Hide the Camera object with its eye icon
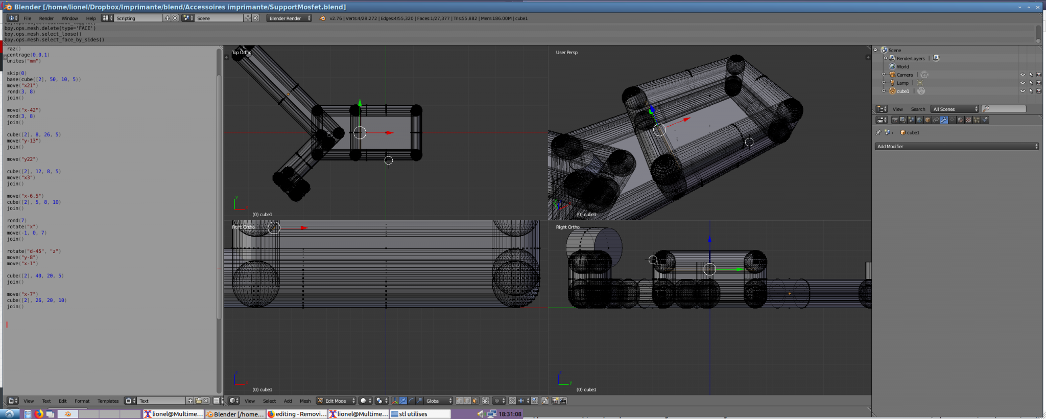1046x419 pixels. point(1023,75)
